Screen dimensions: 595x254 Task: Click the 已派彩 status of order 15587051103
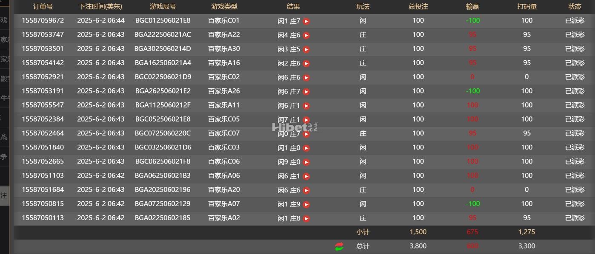click(x=575, y=175)
